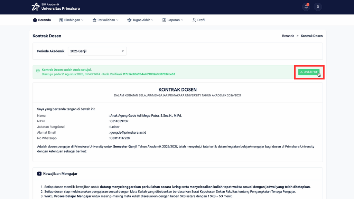Go to the Beranda menu item
Image resolution: width=354 pixels, height=199 pixels.
42,20
